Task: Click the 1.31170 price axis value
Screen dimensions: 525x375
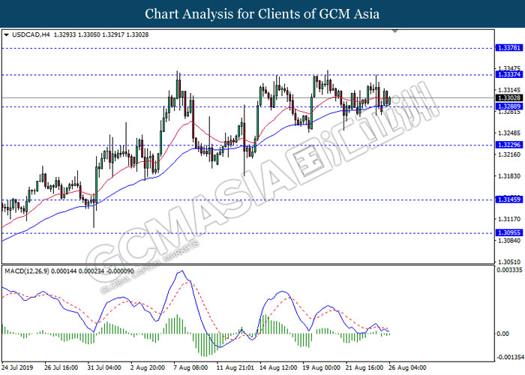Action: tap(509, 219)
